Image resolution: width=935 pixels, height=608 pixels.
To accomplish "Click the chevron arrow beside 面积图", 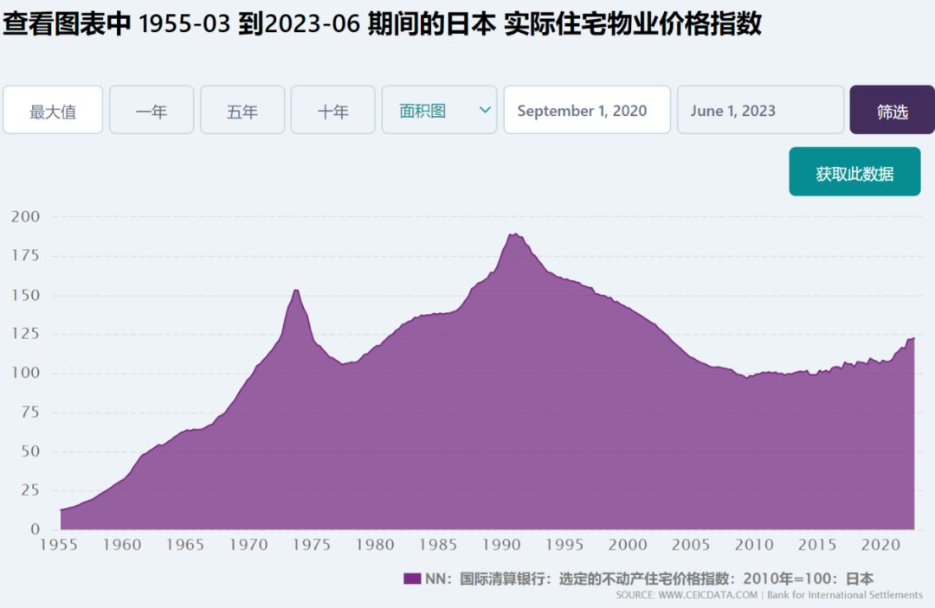I will click(486, 110).
